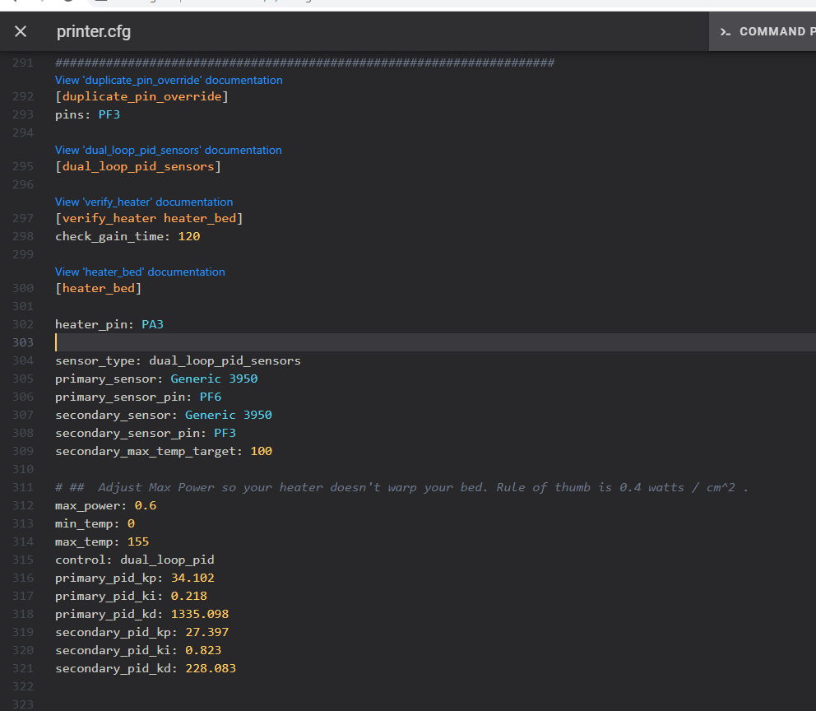Image resolution: width=816 pixels, height=711 pixels.
Task: Click the printer.cfg file title
Action: [94, 32]
